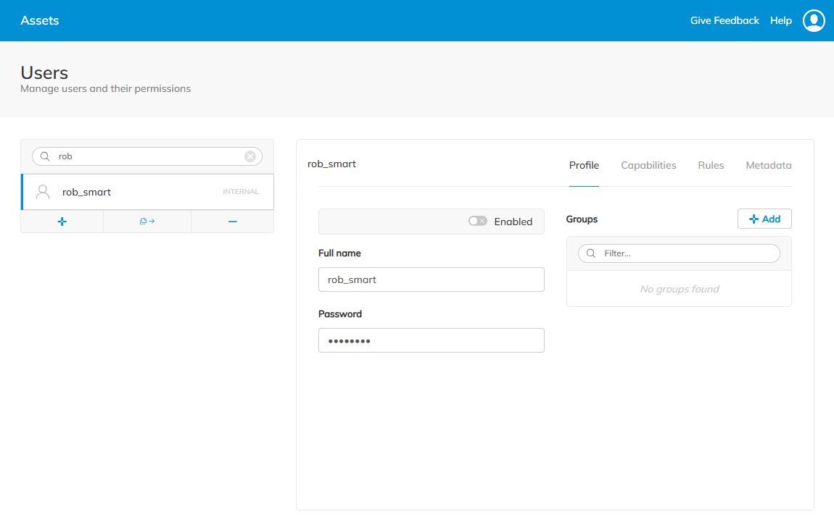Click rob_smart's avatar icon in the list
Viewport: 834px width, 530px height.
point(42,191)
